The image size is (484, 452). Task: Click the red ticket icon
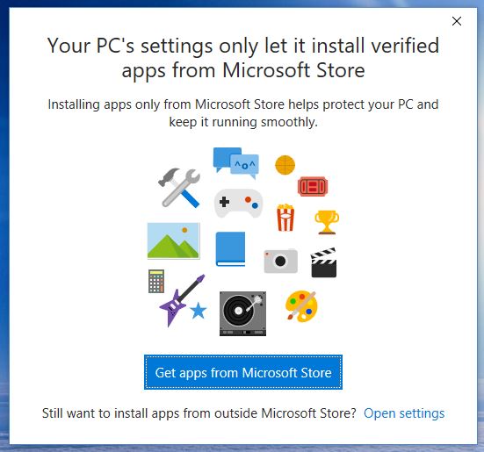[313, 186]
